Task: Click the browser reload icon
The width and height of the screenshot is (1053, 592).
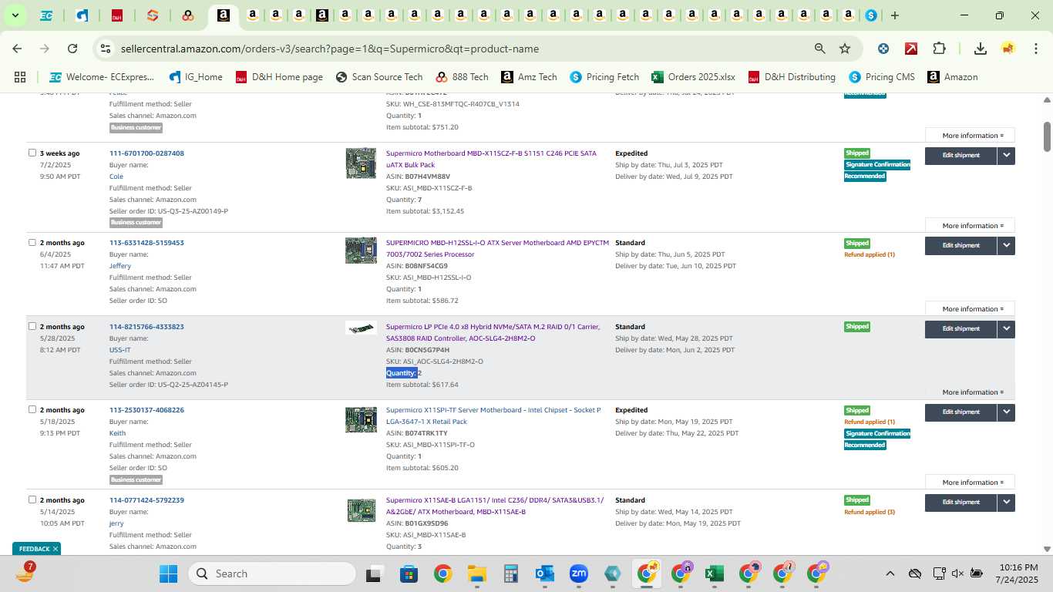Action: (x=72, y=49)
